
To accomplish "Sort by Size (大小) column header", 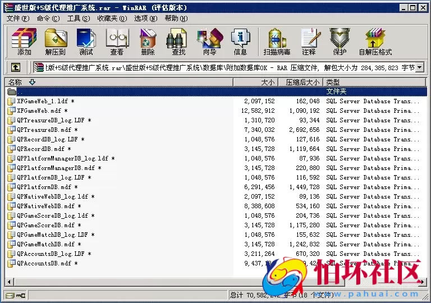I will pos(256,82).
